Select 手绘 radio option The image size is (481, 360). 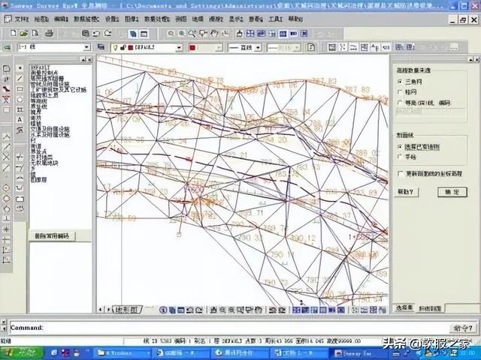[x=399, y=157]
